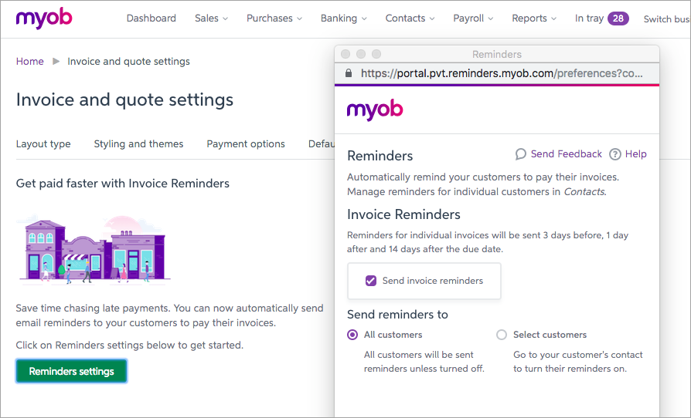Click the breadcrumb arrow after Home

click(x=56, y=61)
